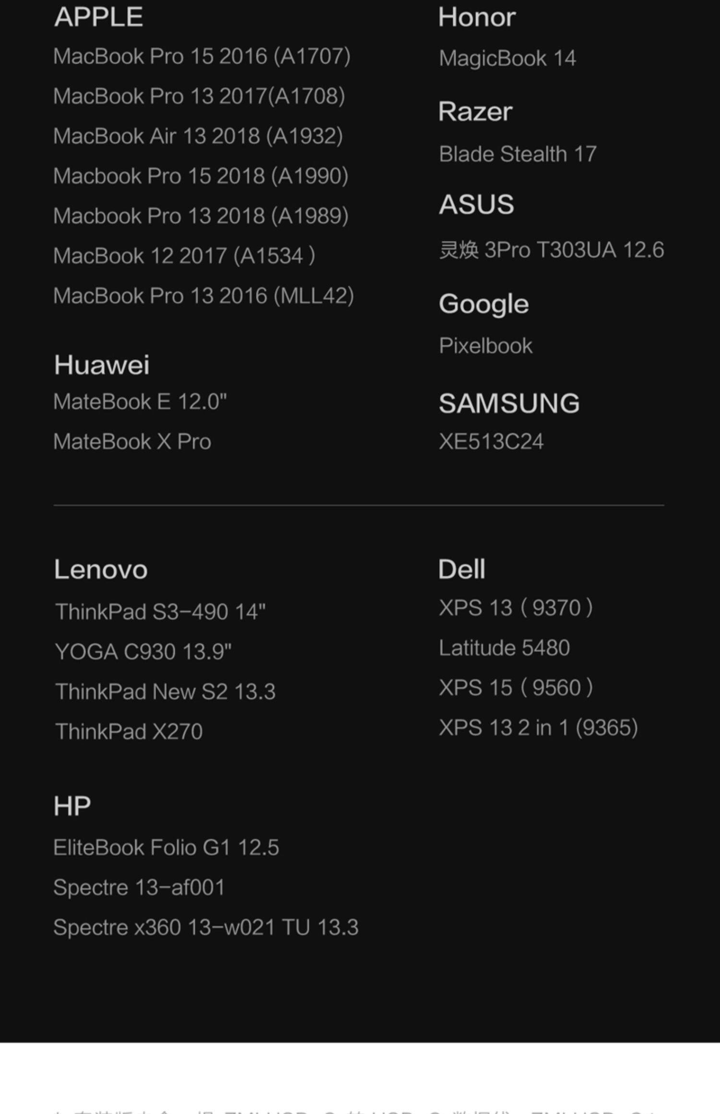Select ASUS 3Pro T303UA 12.6 entry

tap(552, 250)
